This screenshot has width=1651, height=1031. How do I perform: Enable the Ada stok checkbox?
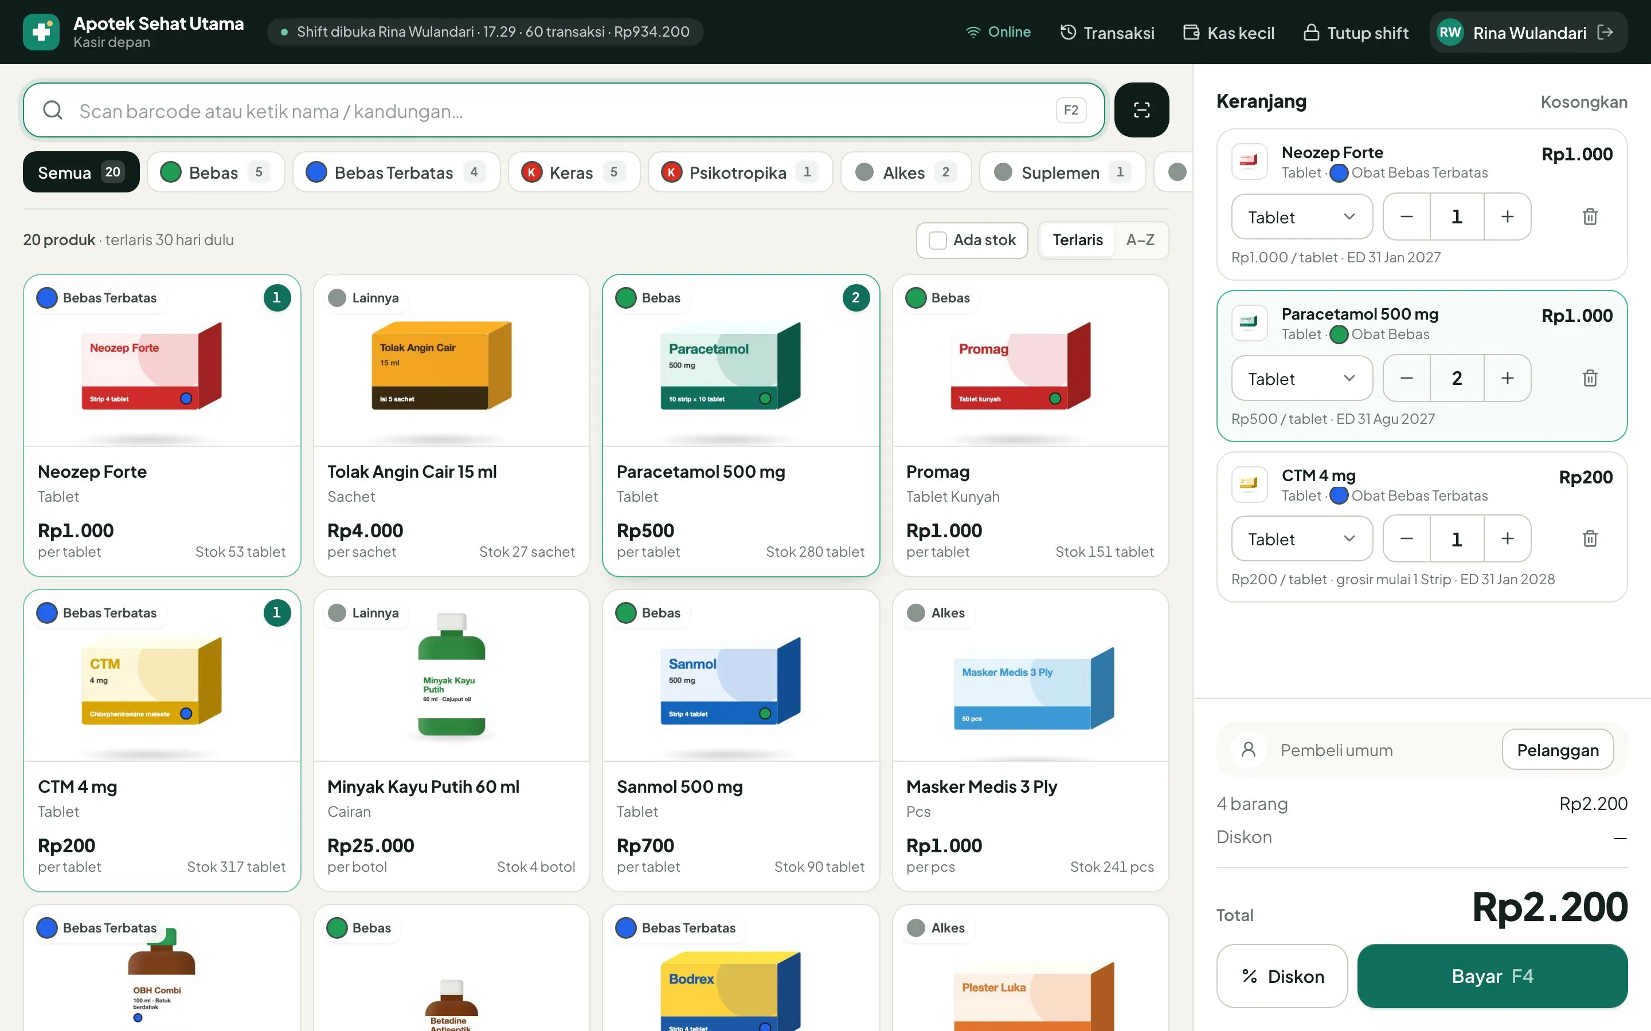click(x=937, y=240)
